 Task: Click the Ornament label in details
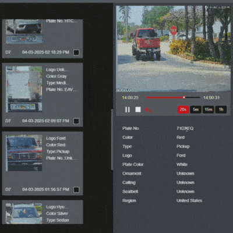coord(132,174)
